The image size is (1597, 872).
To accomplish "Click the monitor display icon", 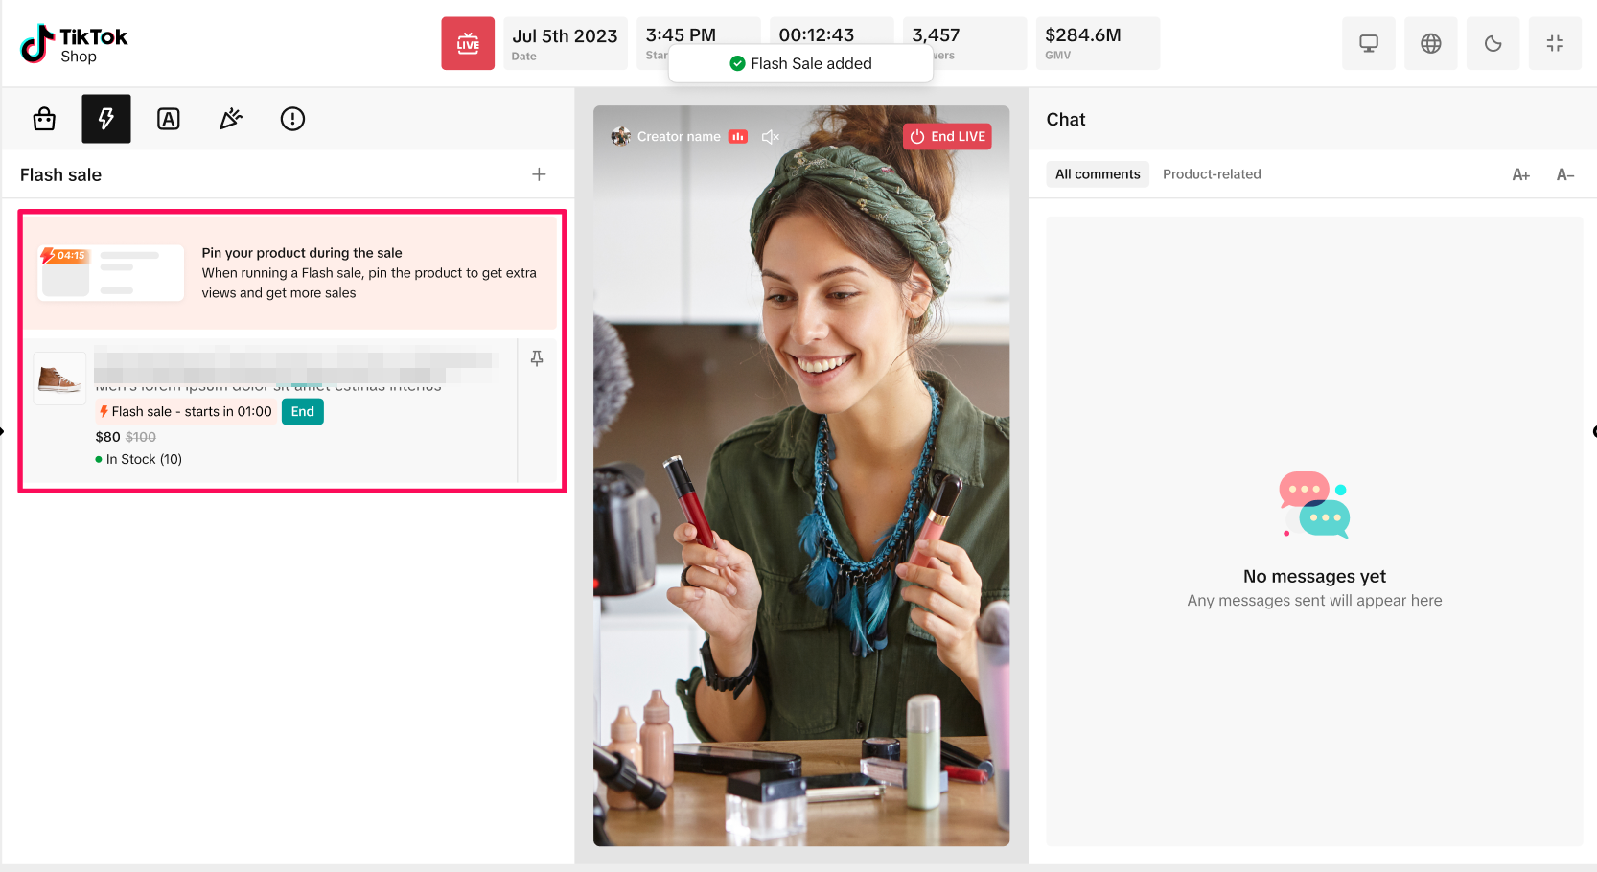I will click(1369, 43).
